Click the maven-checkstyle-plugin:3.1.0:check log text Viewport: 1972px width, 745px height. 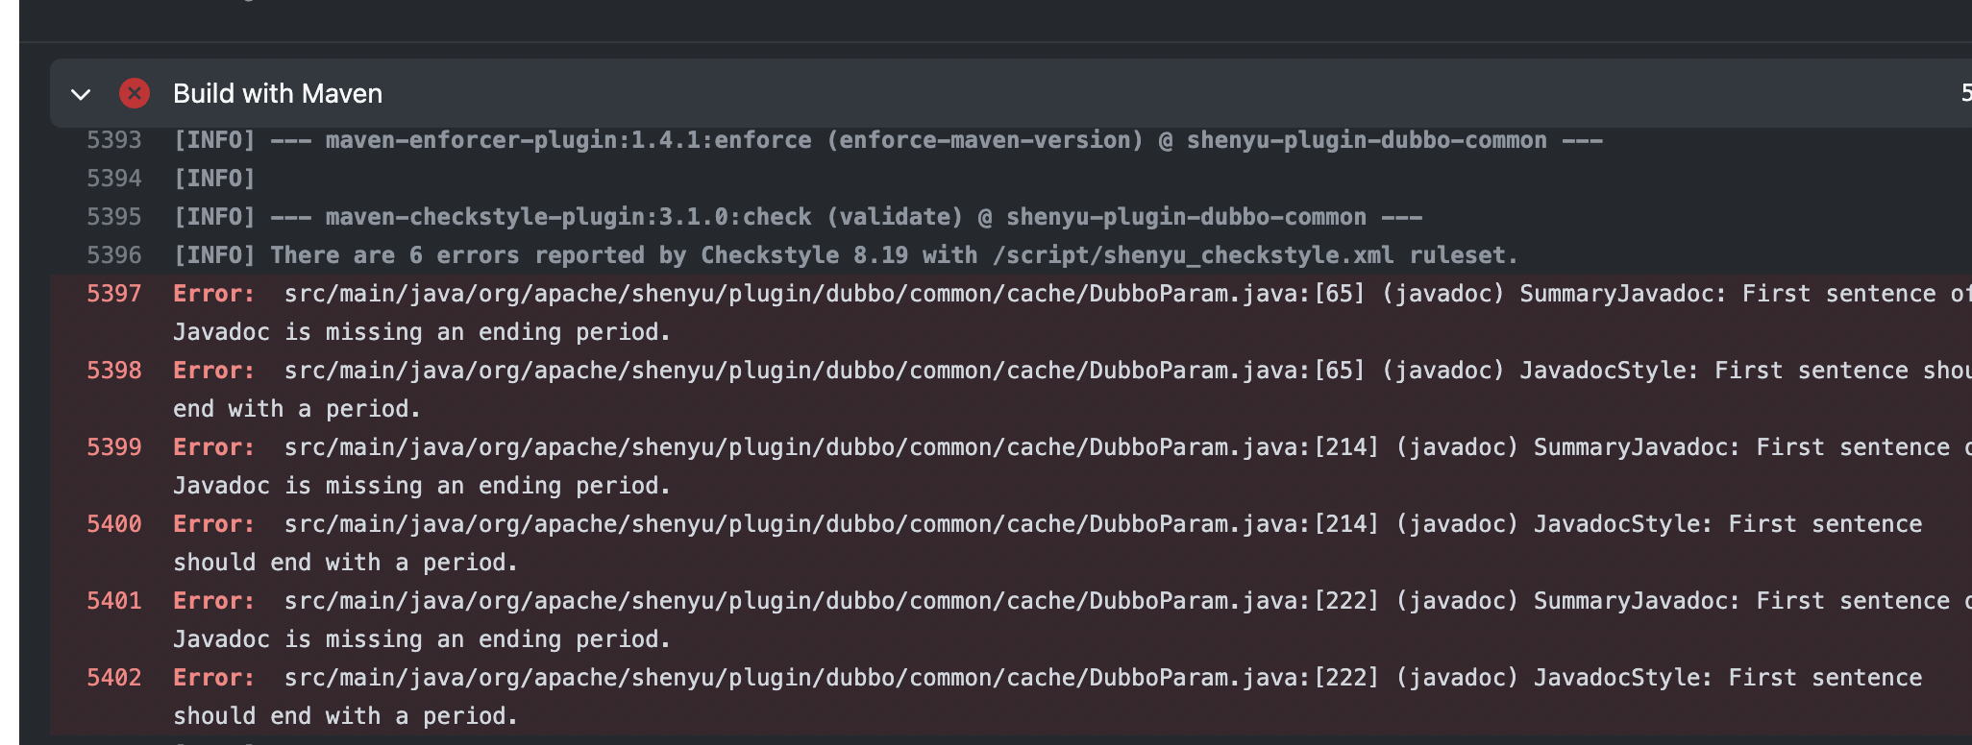pyautogui.click(x=798, y=217)
